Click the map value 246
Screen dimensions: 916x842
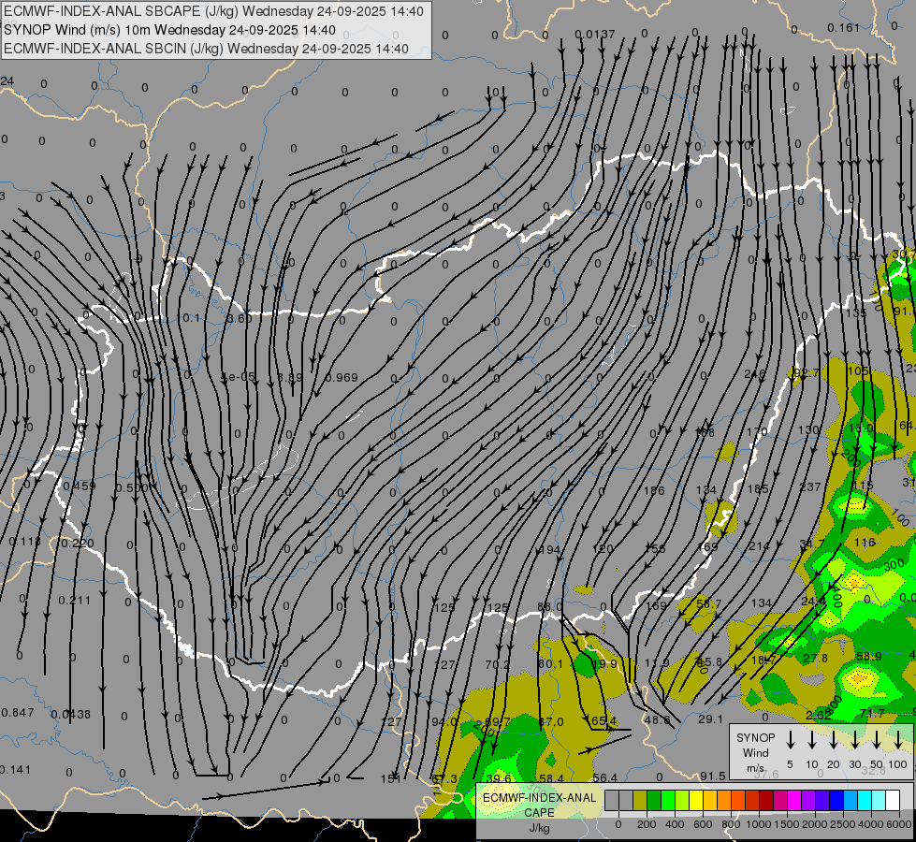coord(755,374)
